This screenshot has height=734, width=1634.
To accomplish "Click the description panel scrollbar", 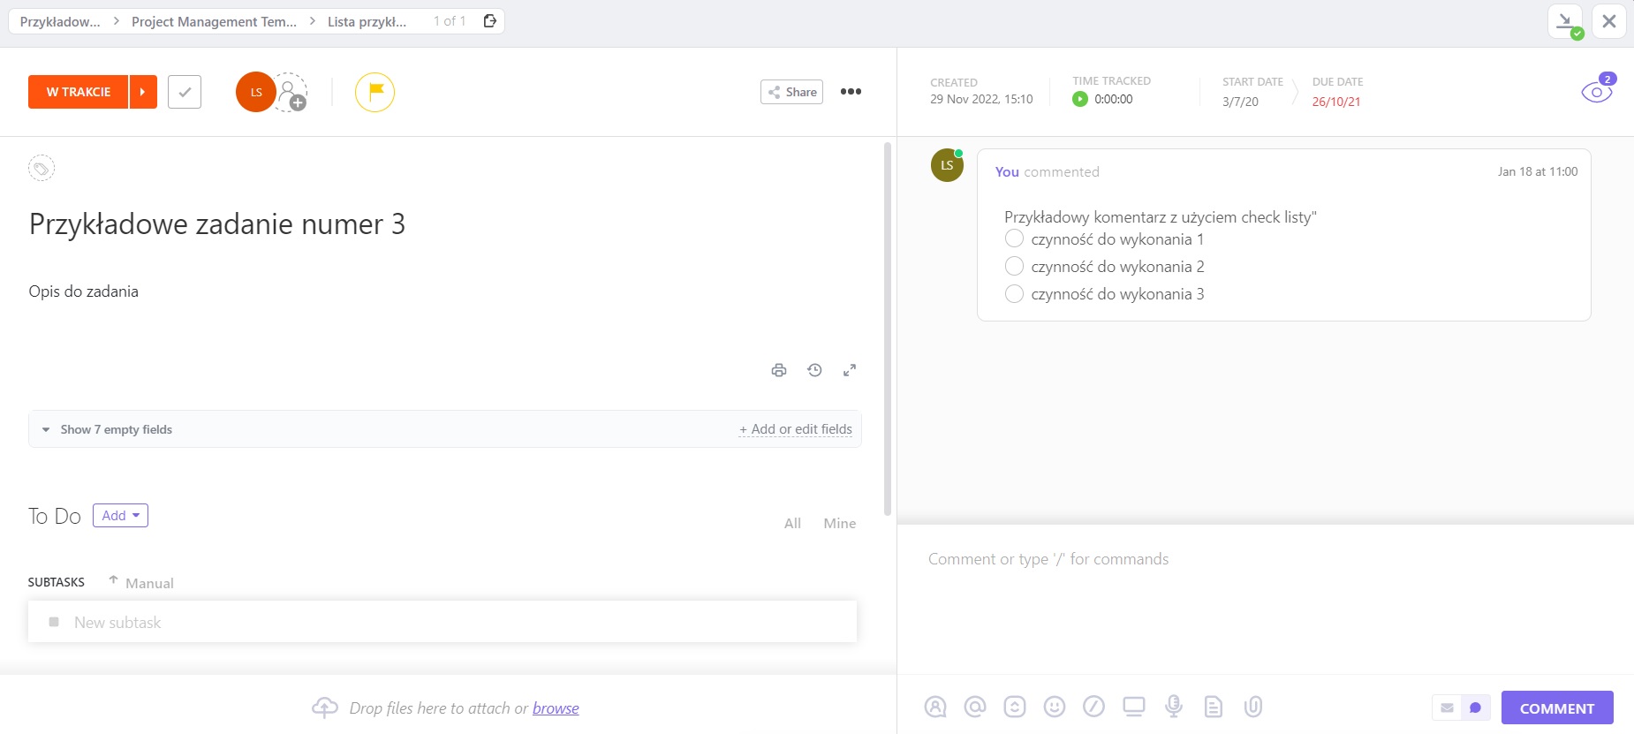I will click(x=888, y=328).
